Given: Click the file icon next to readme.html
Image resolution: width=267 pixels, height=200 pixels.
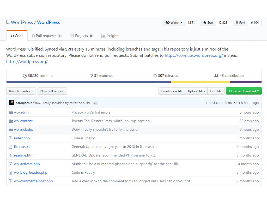Looking at the screenshot, I should coord(11,155).
